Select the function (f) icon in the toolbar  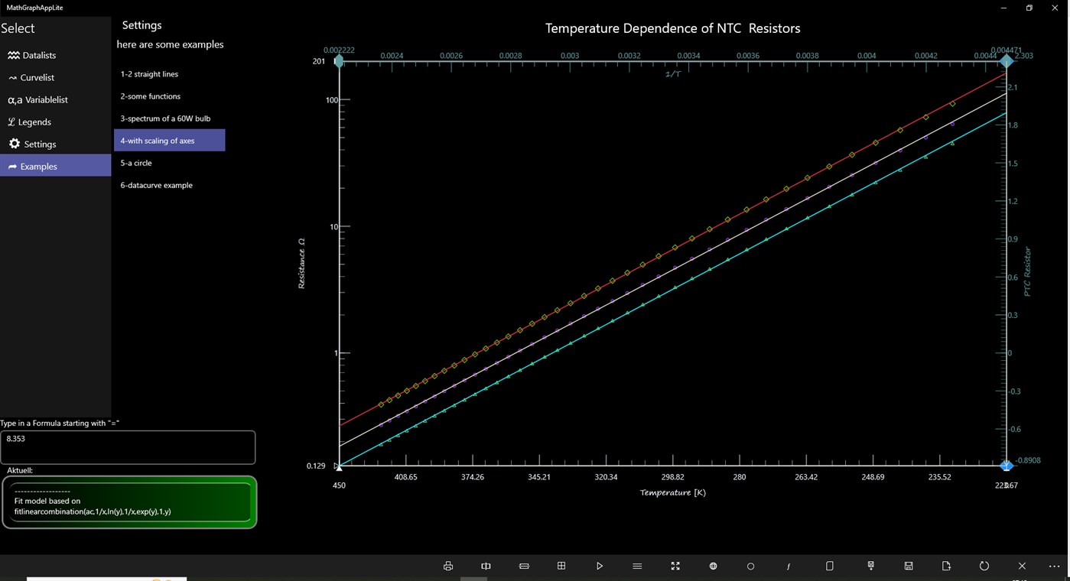tap(788, 566)
